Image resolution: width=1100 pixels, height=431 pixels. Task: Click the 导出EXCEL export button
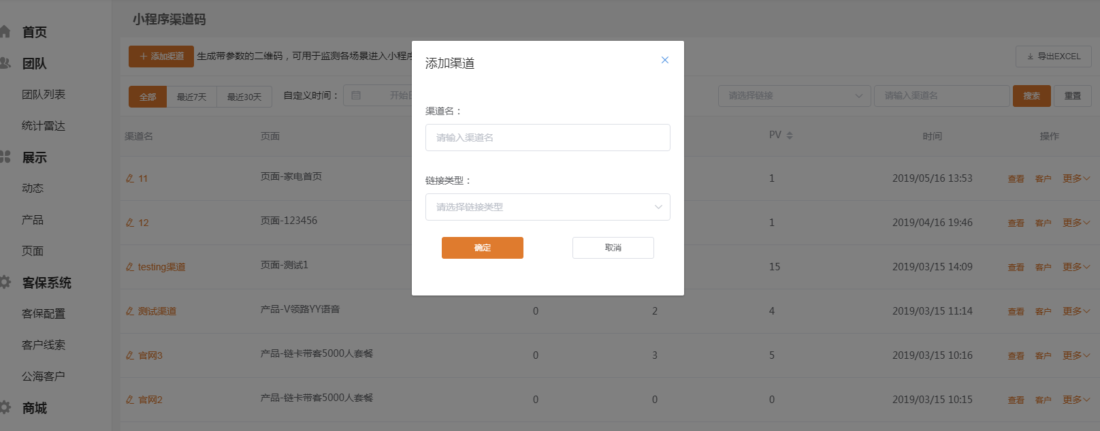pos(1053,57)
